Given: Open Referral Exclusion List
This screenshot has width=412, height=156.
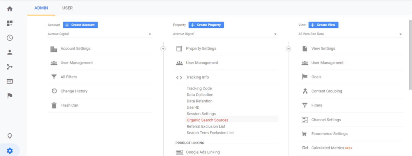Looking at the screenshot, I should click(x=206, y=126).
